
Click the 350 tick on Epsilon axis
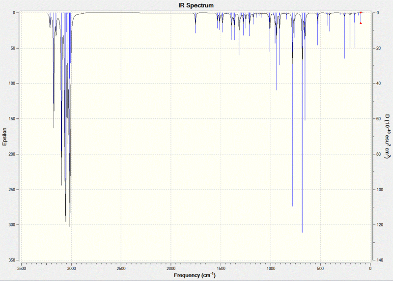click(x=13, y=260)
